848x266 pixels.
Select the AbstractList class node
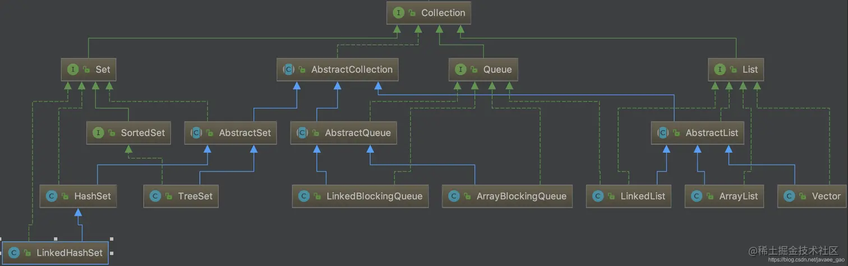click(x=698, y=133)
